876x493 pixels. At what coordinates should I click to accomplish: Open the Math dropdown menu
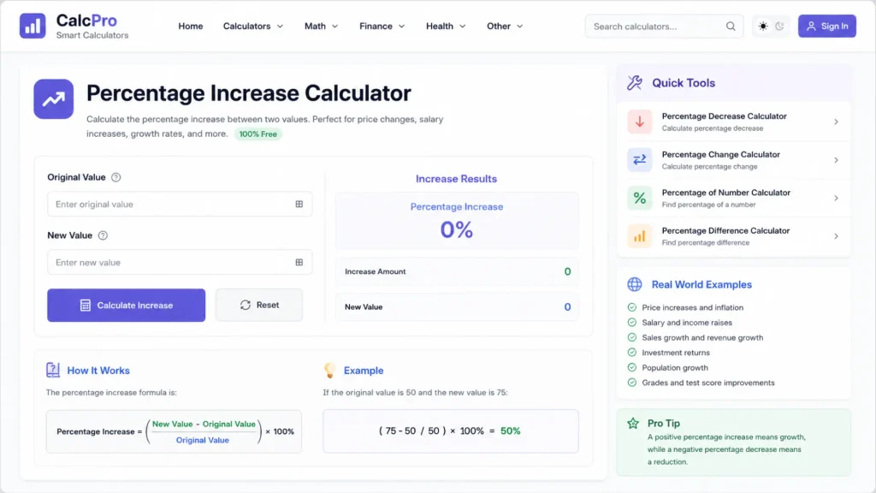pos(322,27)
